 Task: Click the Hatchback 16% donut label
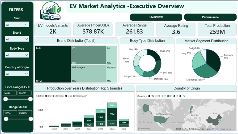(160, 79)
